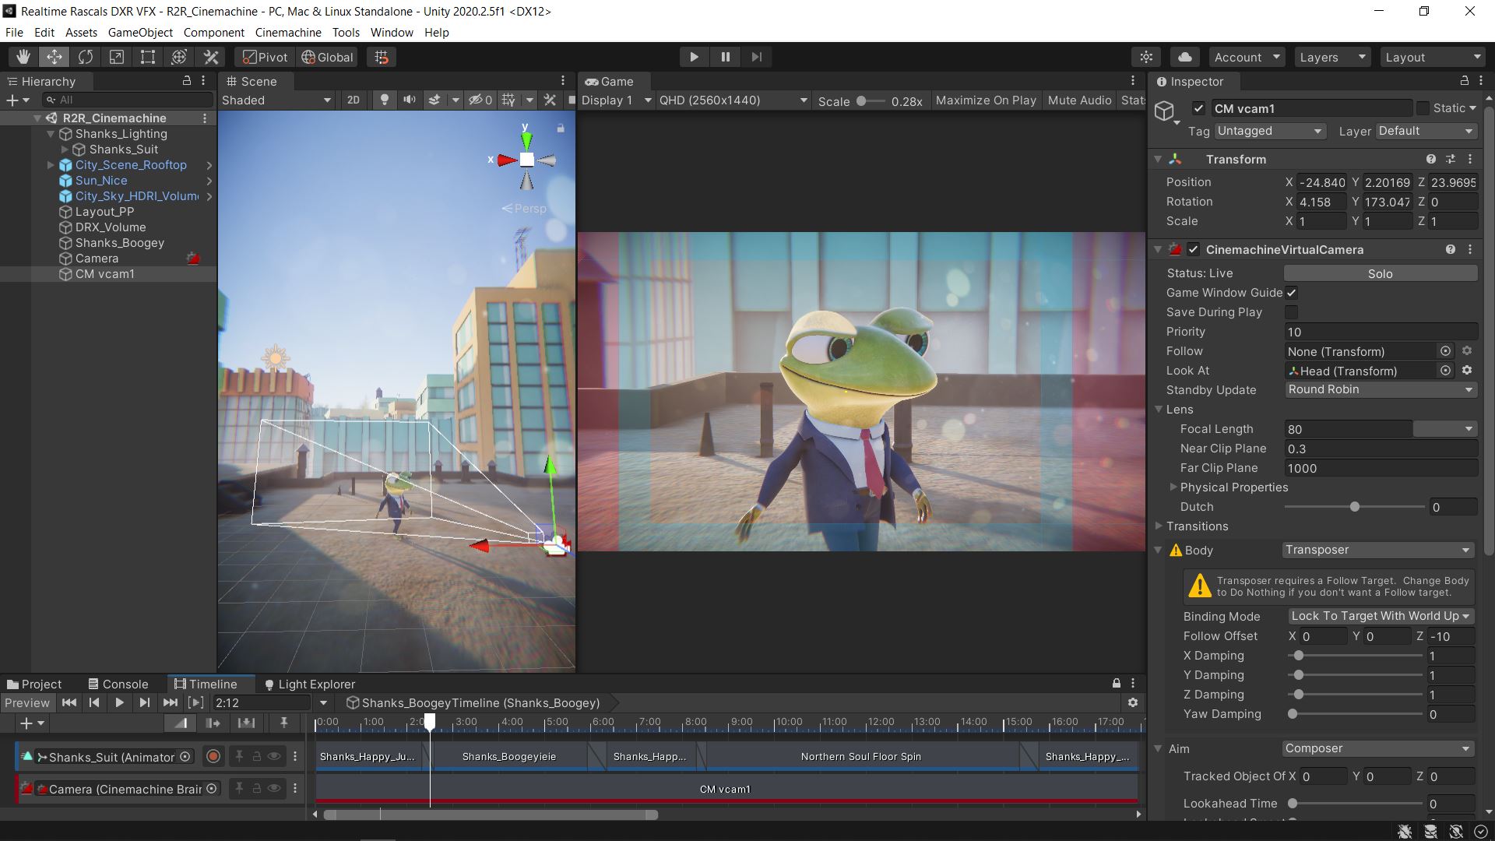Toggle the Static checkbox
Viewport: 1495px width, 841px height.
tap(1423, 108)
